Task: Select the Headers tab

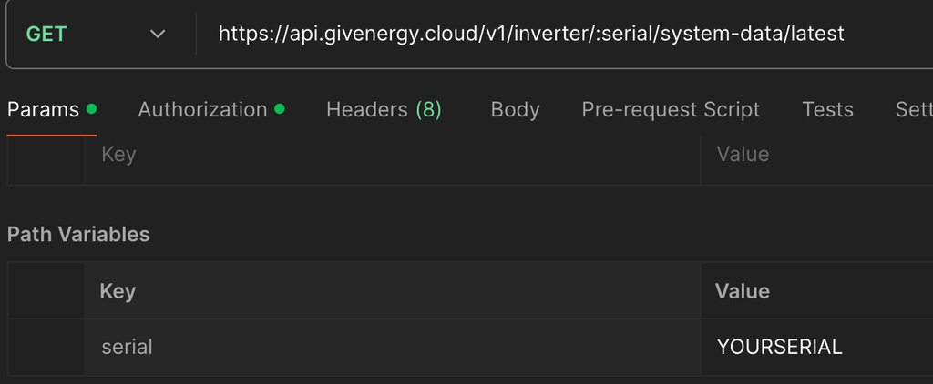Action: click(366, 110)
